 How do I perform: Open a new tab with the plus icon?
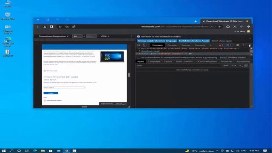tap(195, 21)
